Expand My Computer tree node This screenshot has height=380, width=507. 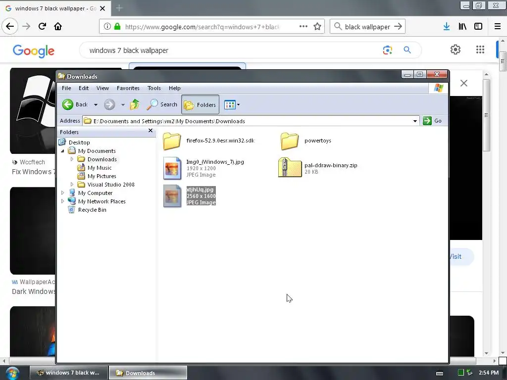(63, 192)
